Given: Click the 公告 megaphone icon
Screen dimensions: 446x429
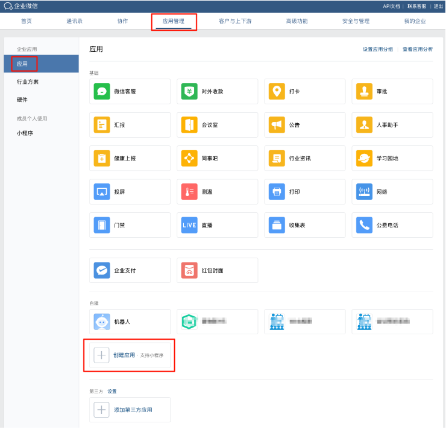Looking at the screenshot, I should pos(277,125).
